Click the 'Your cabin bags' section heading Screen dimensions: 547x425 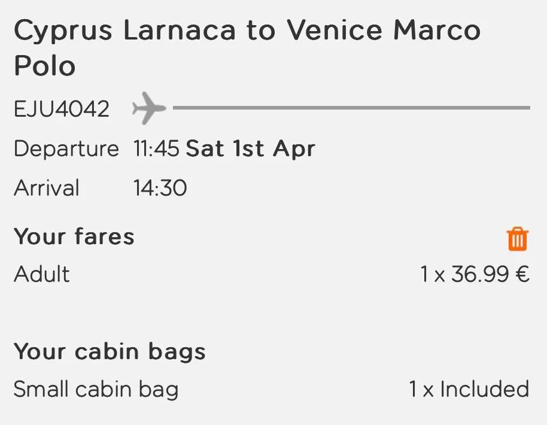110,352
